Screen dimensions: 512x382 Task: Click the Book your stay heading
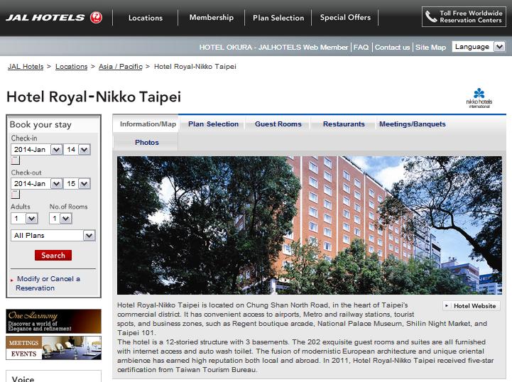[40, 125]
